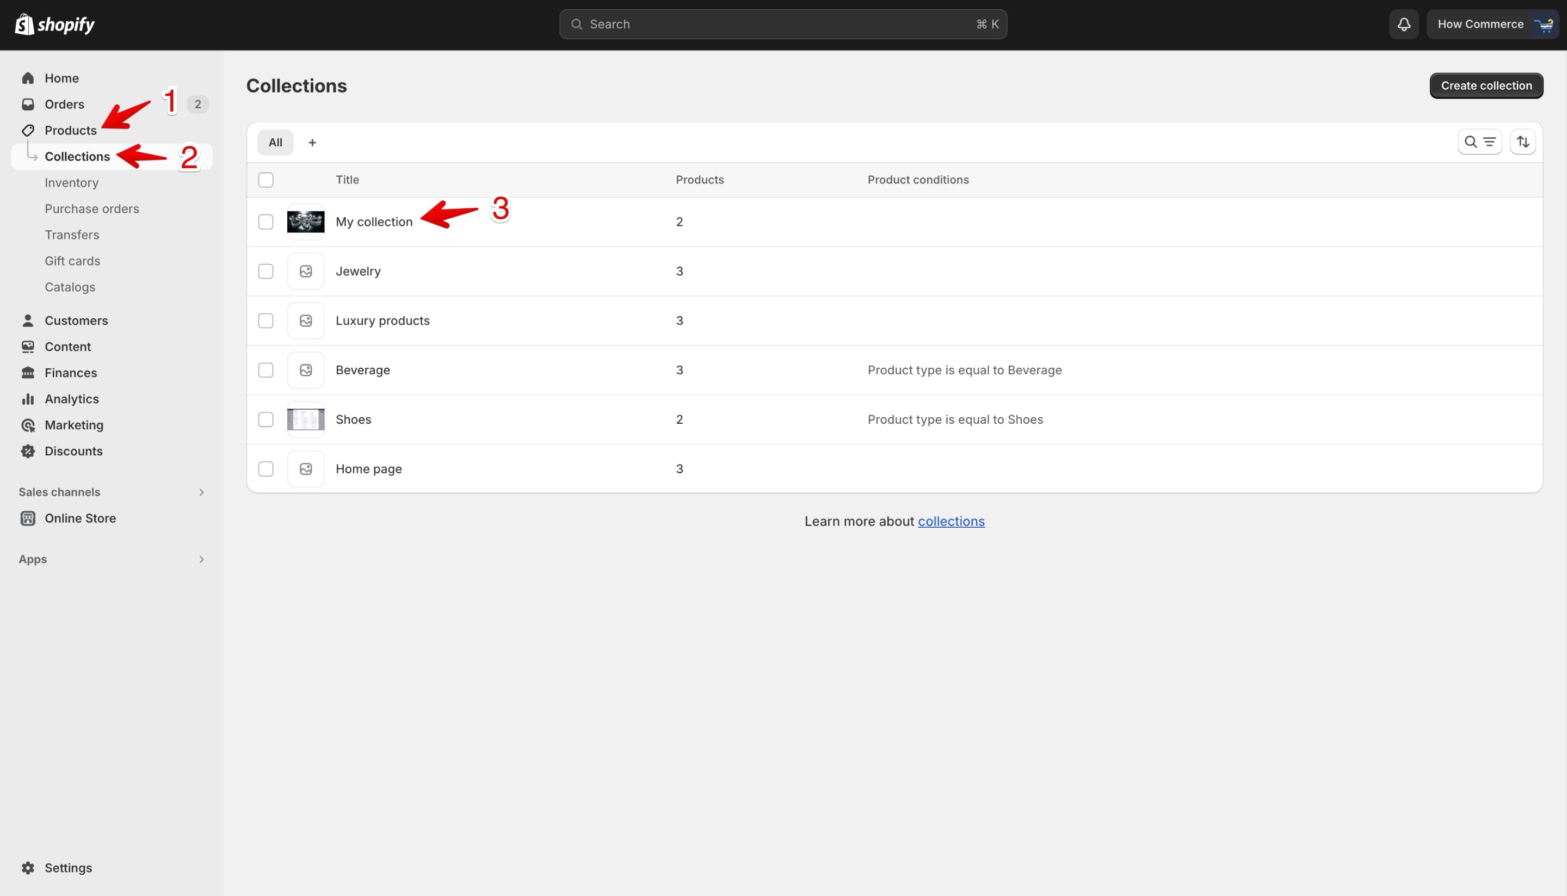Screen dimensions: 1567x896
Task: Check the Luxury products row checkbox
Action: click(266, 320)
